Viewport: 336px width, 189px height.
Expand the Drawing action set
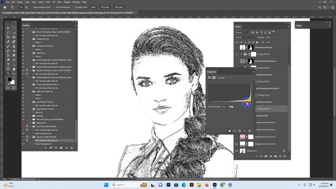tap(30, 116)
